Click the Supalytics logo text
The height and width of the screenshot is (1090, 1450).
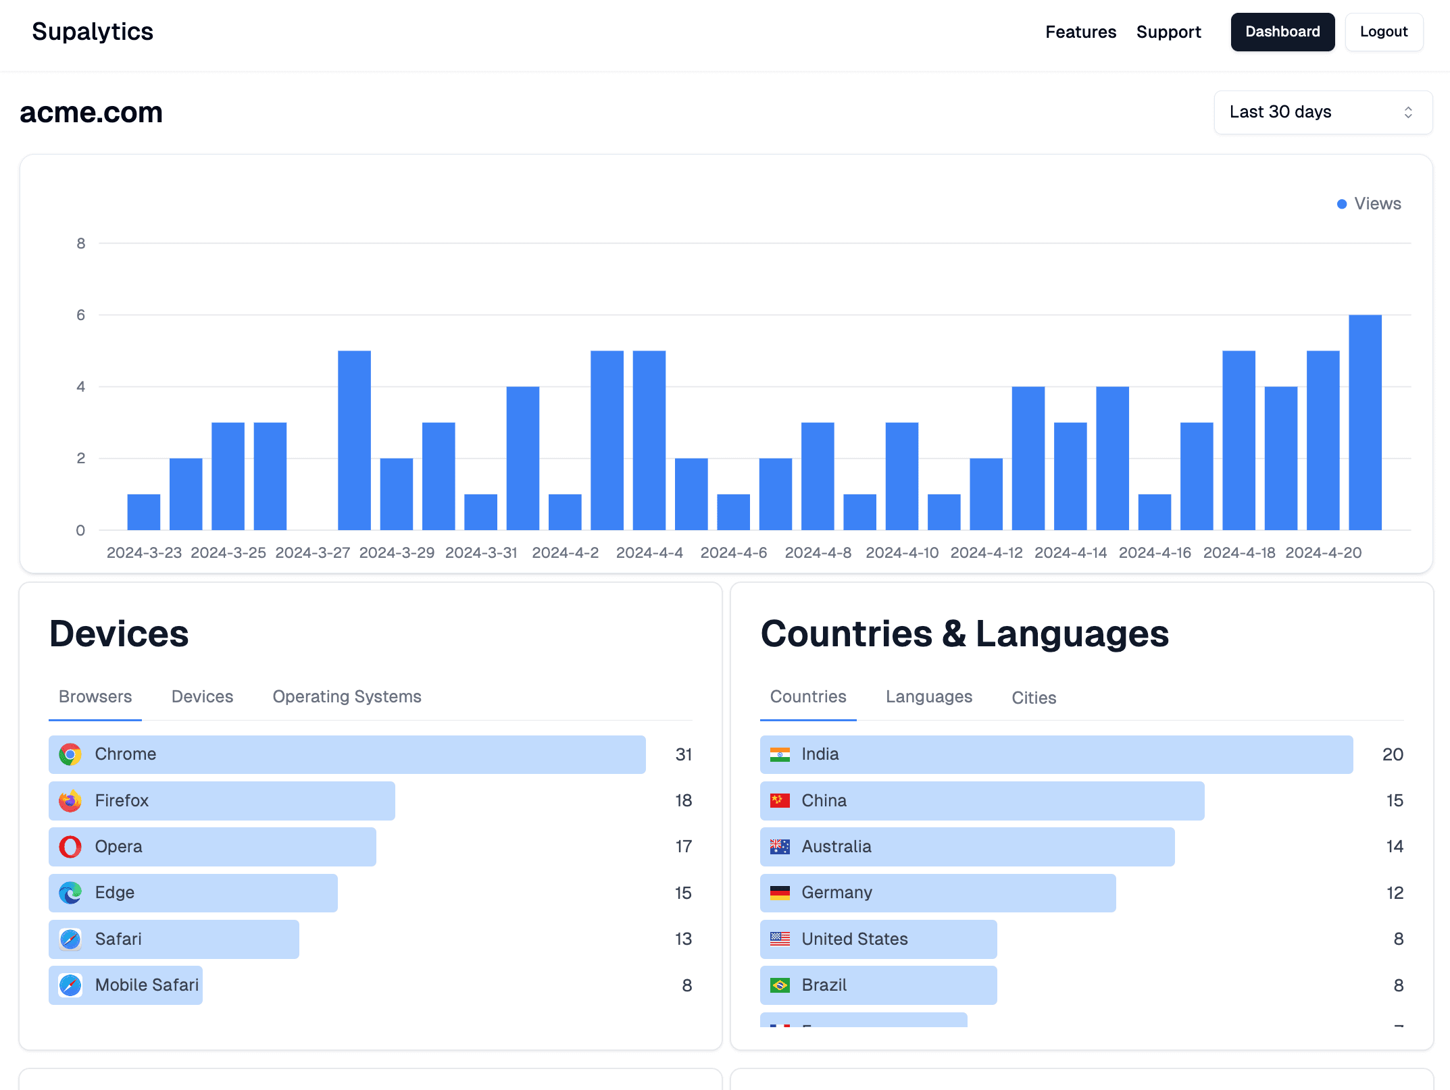tap(93, 32)
